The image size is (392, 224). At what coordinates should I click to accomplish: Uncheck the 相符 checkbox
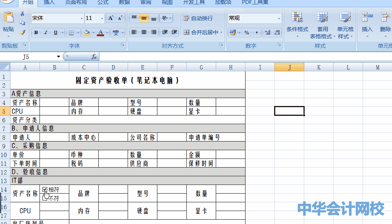pyautogui.click(x=45, y=189)
